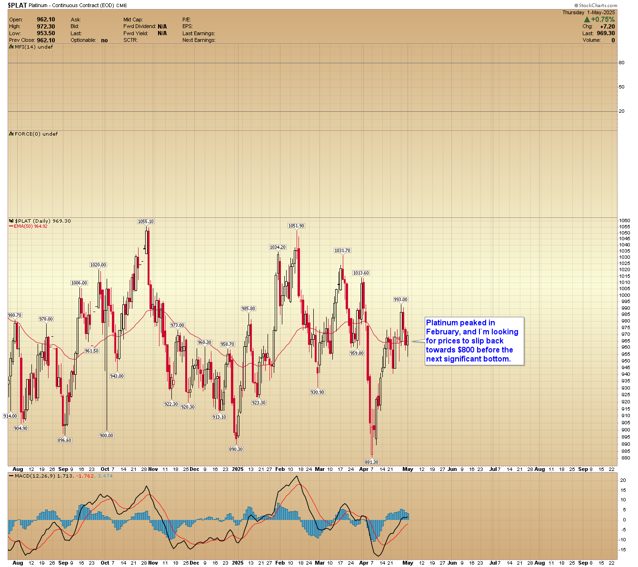
Task: Click the 930.90 price label
Action: (x=318, y=392)
